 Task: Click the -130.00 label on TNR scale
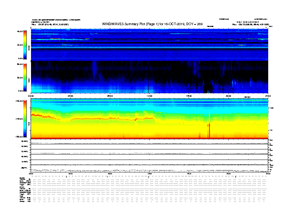(19, 101)
